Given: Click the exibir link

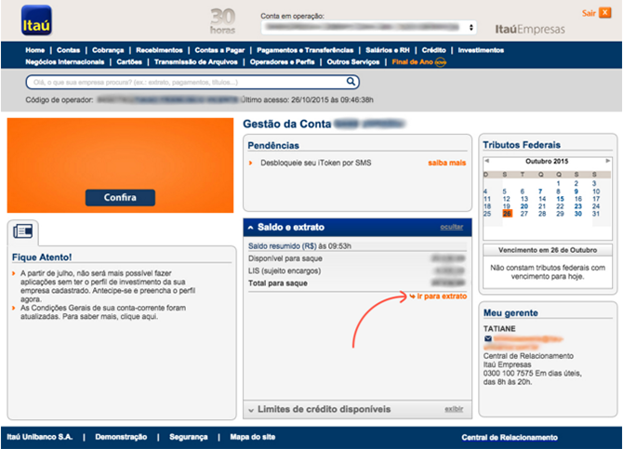Looking at the screenshot, I should [x=454, y=409].
